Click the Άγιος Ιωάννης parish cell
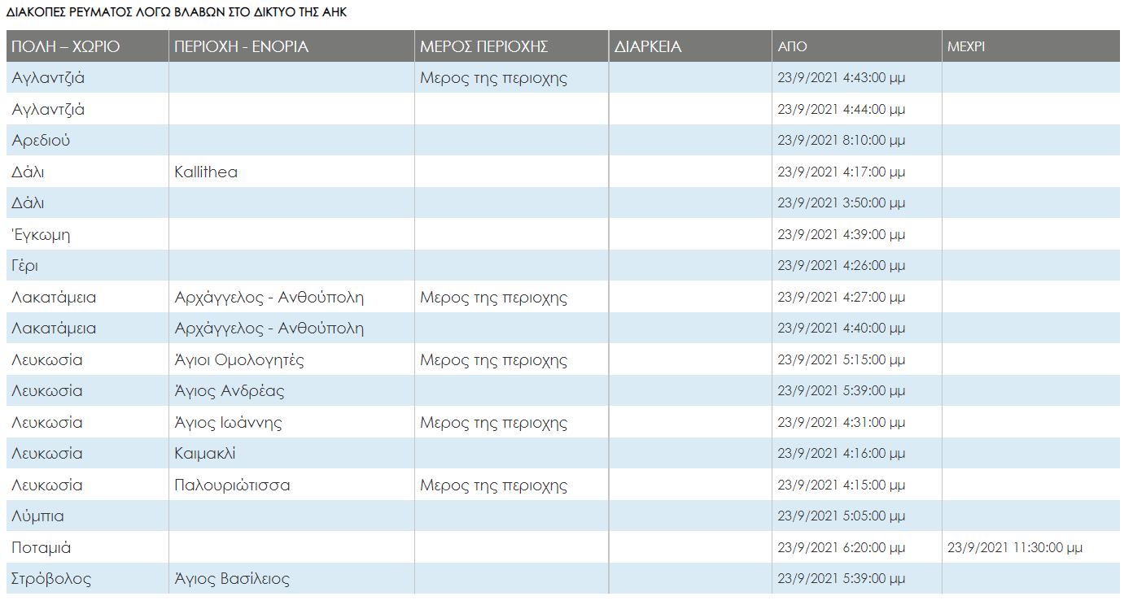This screenshot has width=1133, height=605. tap(229, 423)
